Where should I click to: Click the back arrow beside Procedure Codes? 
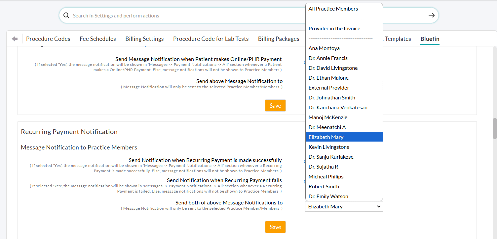coord(15,39)
